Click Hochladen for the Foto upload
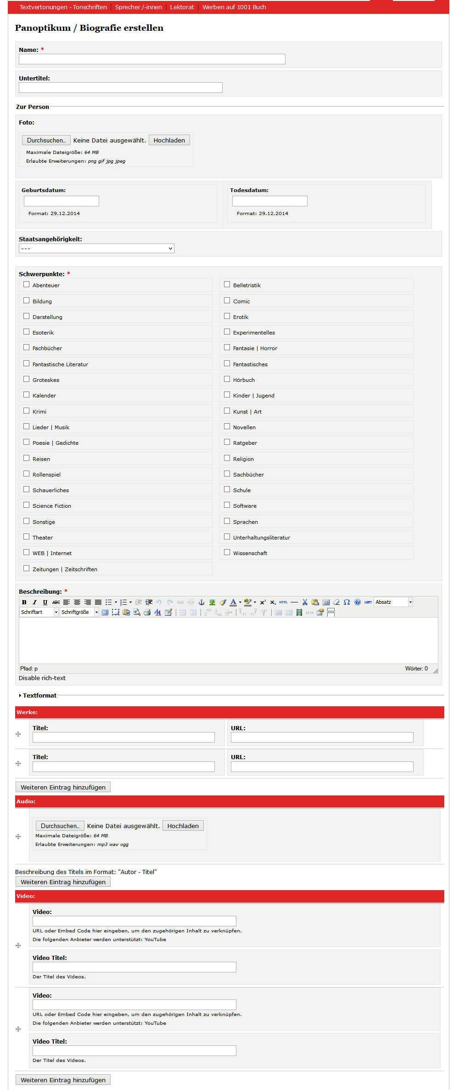 169,140
